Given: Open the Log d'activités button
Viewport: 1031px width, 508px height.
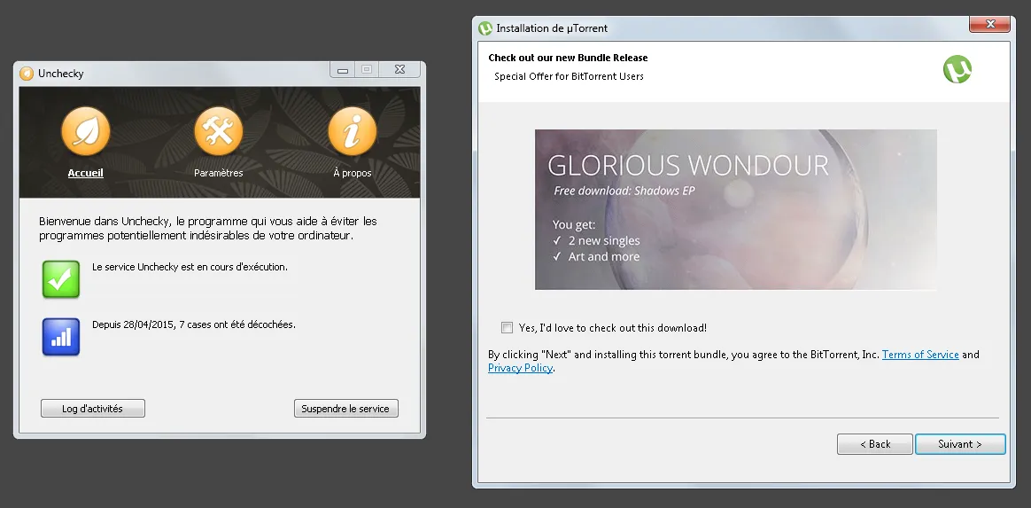Looking at the screenshot, I should click(x=93, y=409).
